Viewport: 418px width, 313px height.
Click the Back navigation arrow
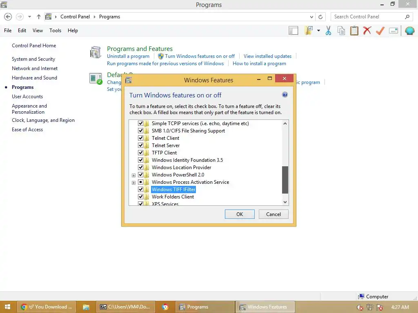click(x=8, y=17)
